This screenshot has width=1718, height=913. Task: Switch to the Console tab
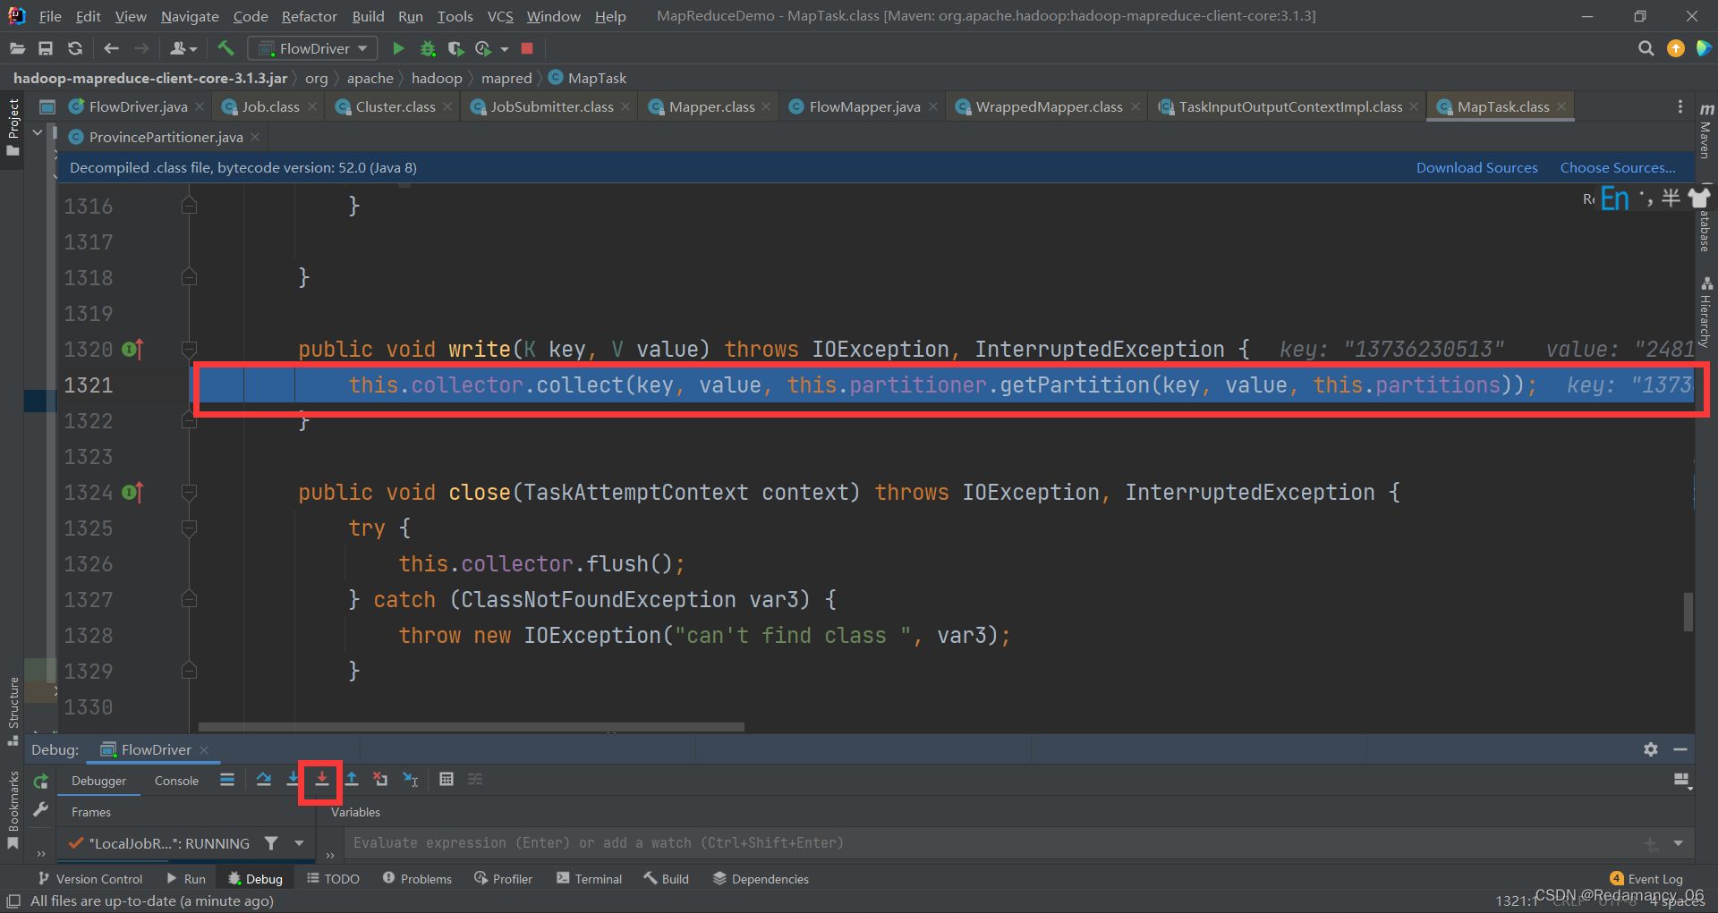point(176,780)
